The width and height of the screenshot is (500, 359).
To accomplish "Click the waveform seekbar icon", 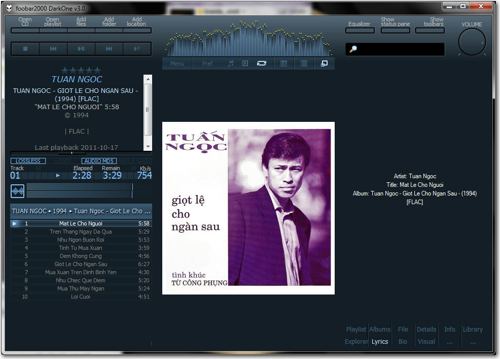I will (x=18, y=191).
